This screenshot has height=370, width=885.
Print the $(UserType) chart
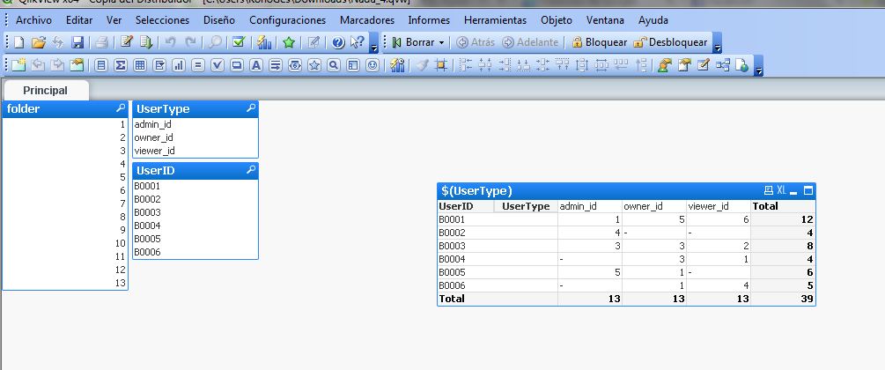[x=769, y=190]
